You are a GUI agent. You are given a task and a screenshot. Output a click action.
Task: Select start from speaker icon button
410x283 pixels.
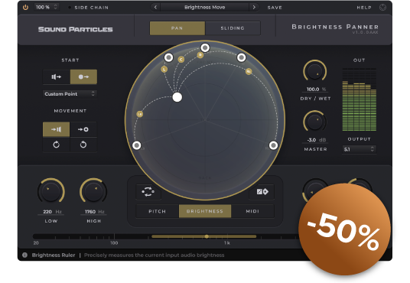[57, 76]
